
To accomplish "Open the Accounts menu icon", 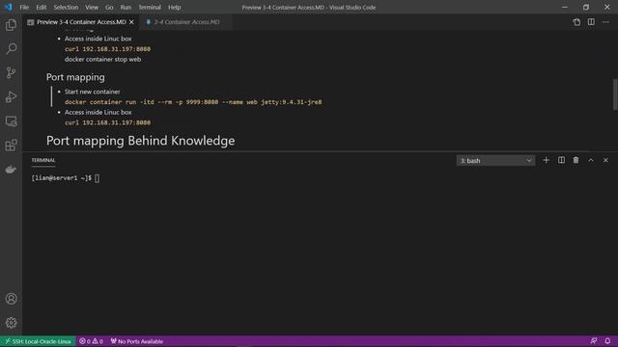I will pos(11,299).
